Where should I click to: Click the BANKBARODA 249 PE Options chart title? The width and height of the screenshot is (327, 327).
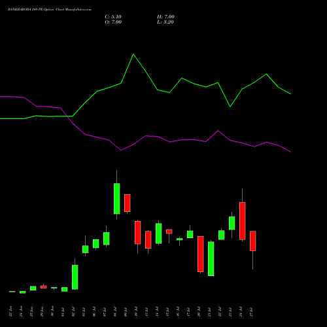(x=50, y=10)
